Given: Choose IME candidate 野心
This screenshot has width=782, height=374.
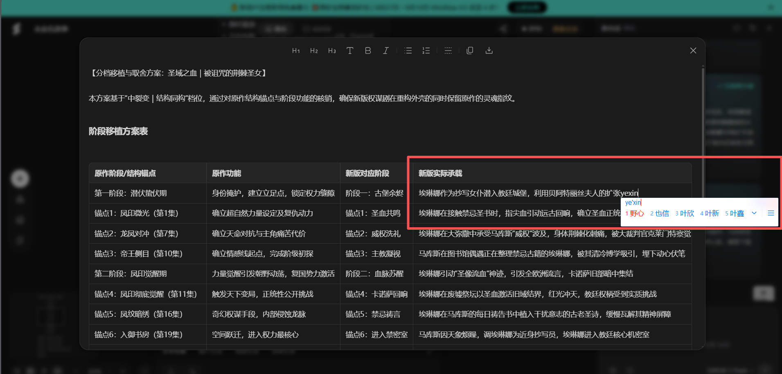Looking at the screenshot, I should click(x=635, y=213).
